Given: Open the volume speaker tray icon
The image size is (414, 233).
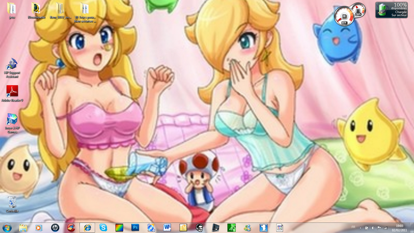Looking at the screenshot, I should (x=373, y=228).
